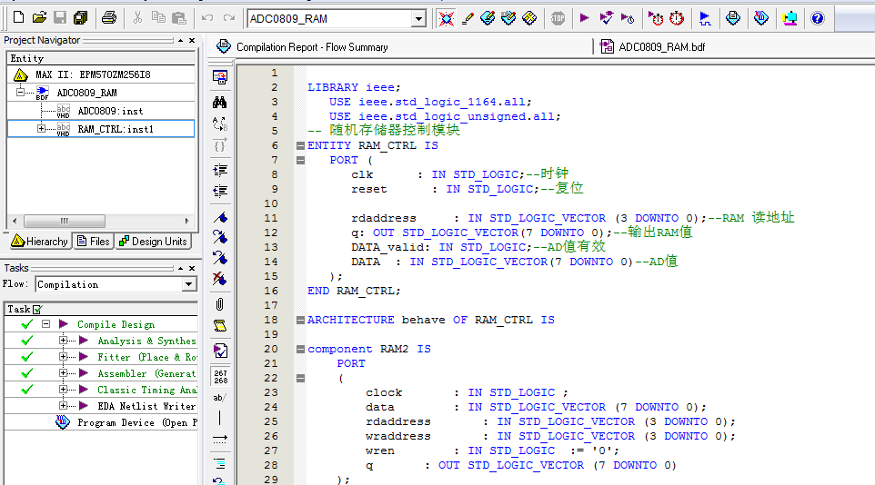Click the Print icon in toolbar
Screen dimensions: 875x485
(x=108, y=17)
